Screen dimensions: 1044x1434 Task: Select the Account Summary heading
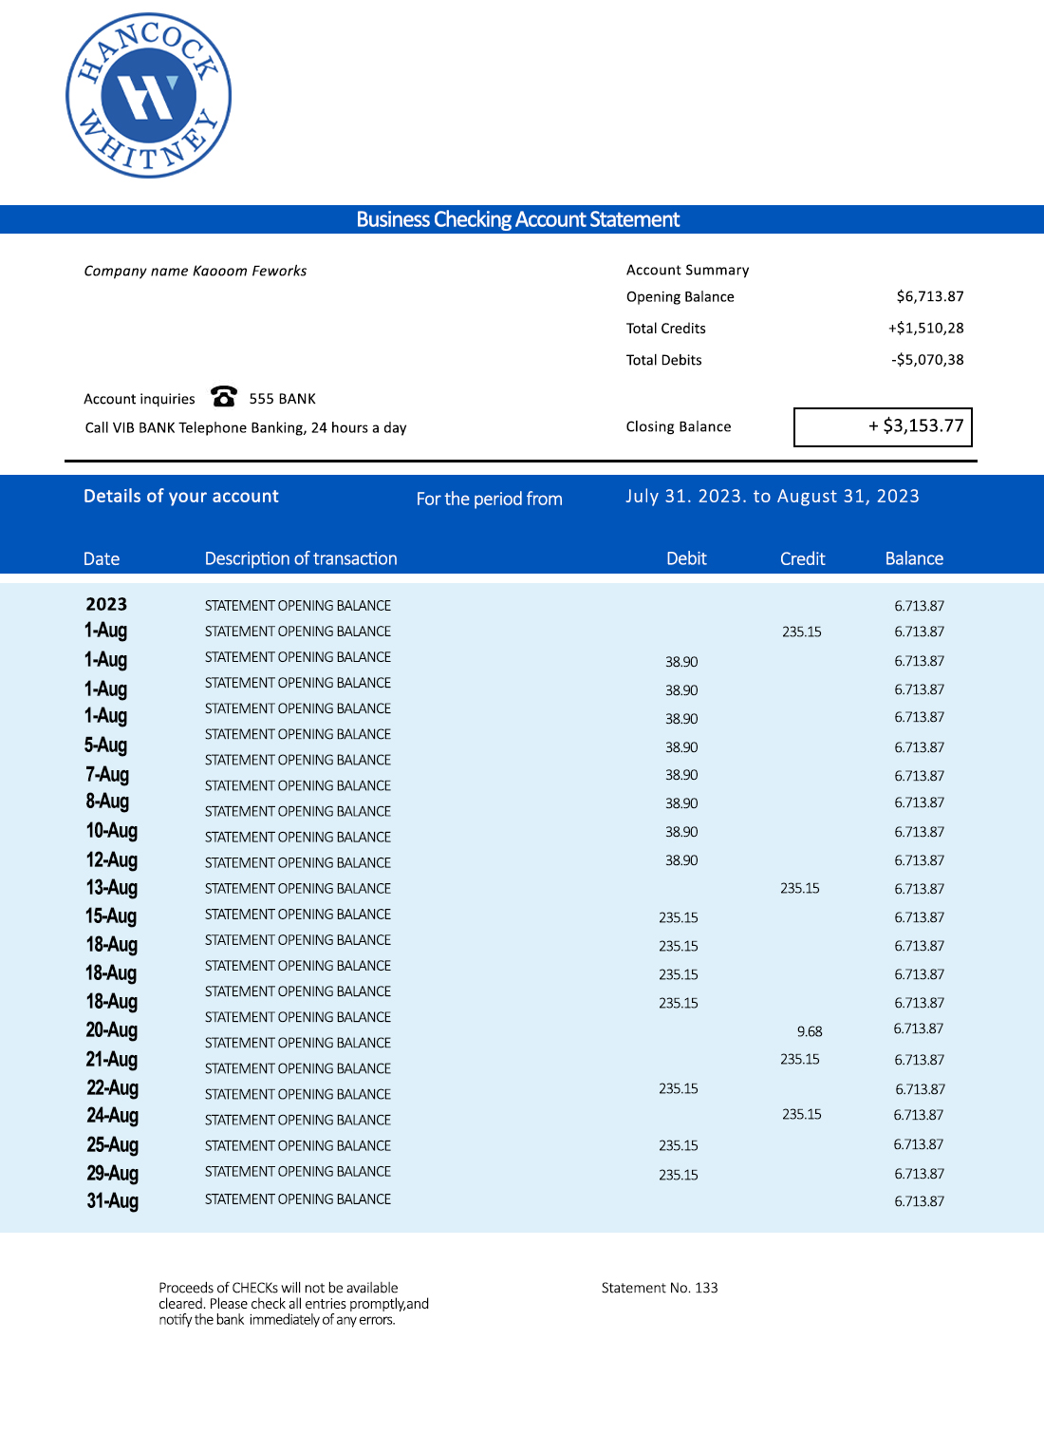pos(687,270)
